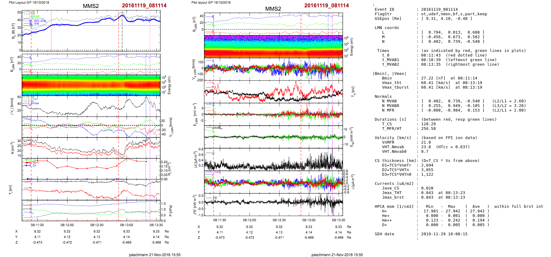Click the top BL |B| panel on left plot
Viewport: 551px width, 257px height.
point(91,31)
